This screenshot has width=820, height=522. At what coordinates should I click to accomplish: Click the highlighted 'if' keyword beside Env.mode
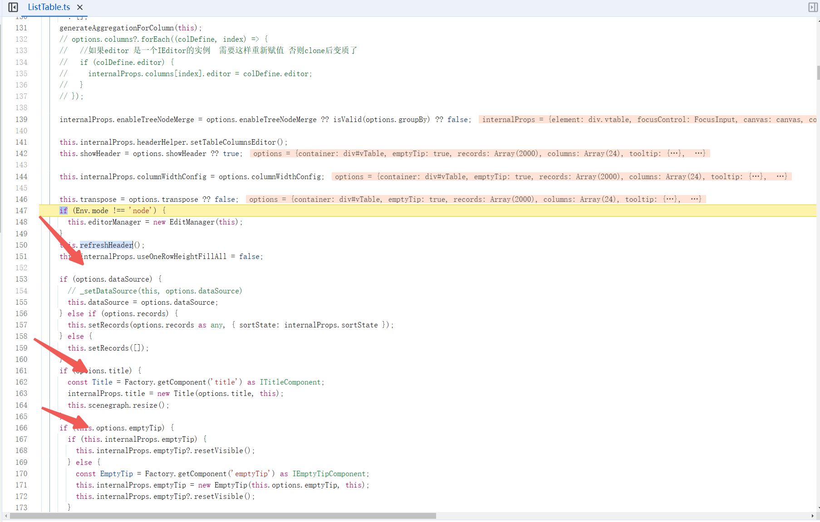(x=64, y=210)
